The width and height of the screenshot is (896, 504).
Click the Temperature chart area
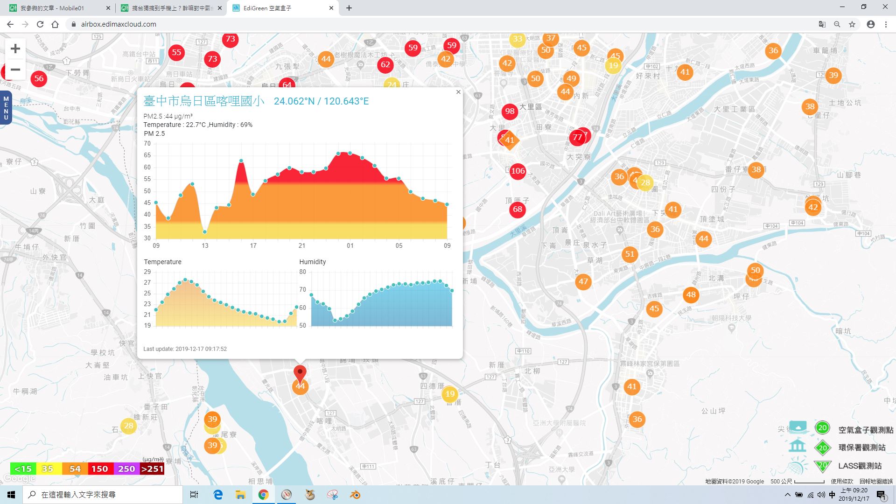(x=226, y=299)
